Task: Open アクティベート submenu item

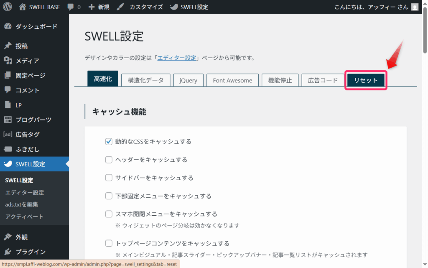Action: pyautogui.click(x=24, y=217)
